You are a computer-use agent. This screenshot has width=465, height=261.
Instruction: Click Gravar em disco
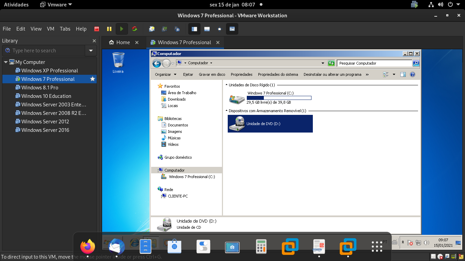(212, 74)
